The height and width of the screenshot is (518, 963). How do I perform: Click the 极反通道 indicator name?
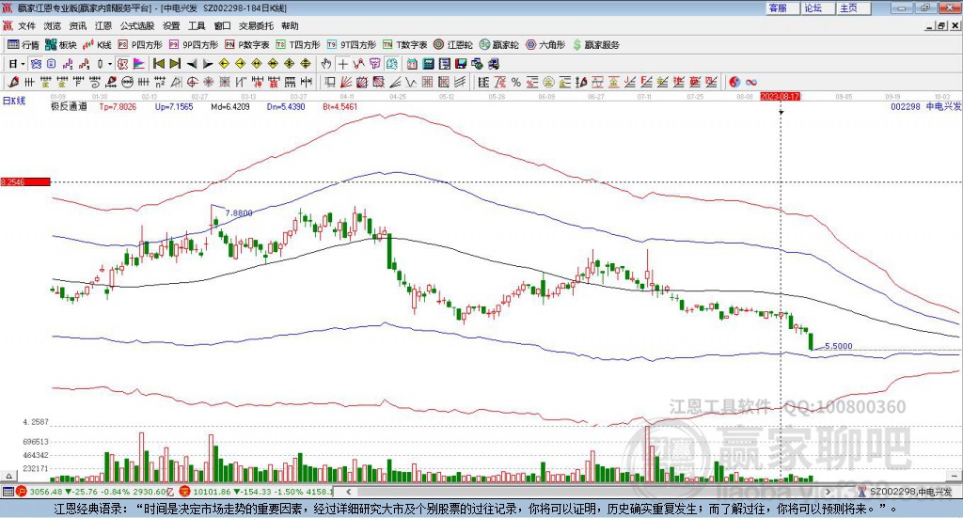click(x=69, y=106)
